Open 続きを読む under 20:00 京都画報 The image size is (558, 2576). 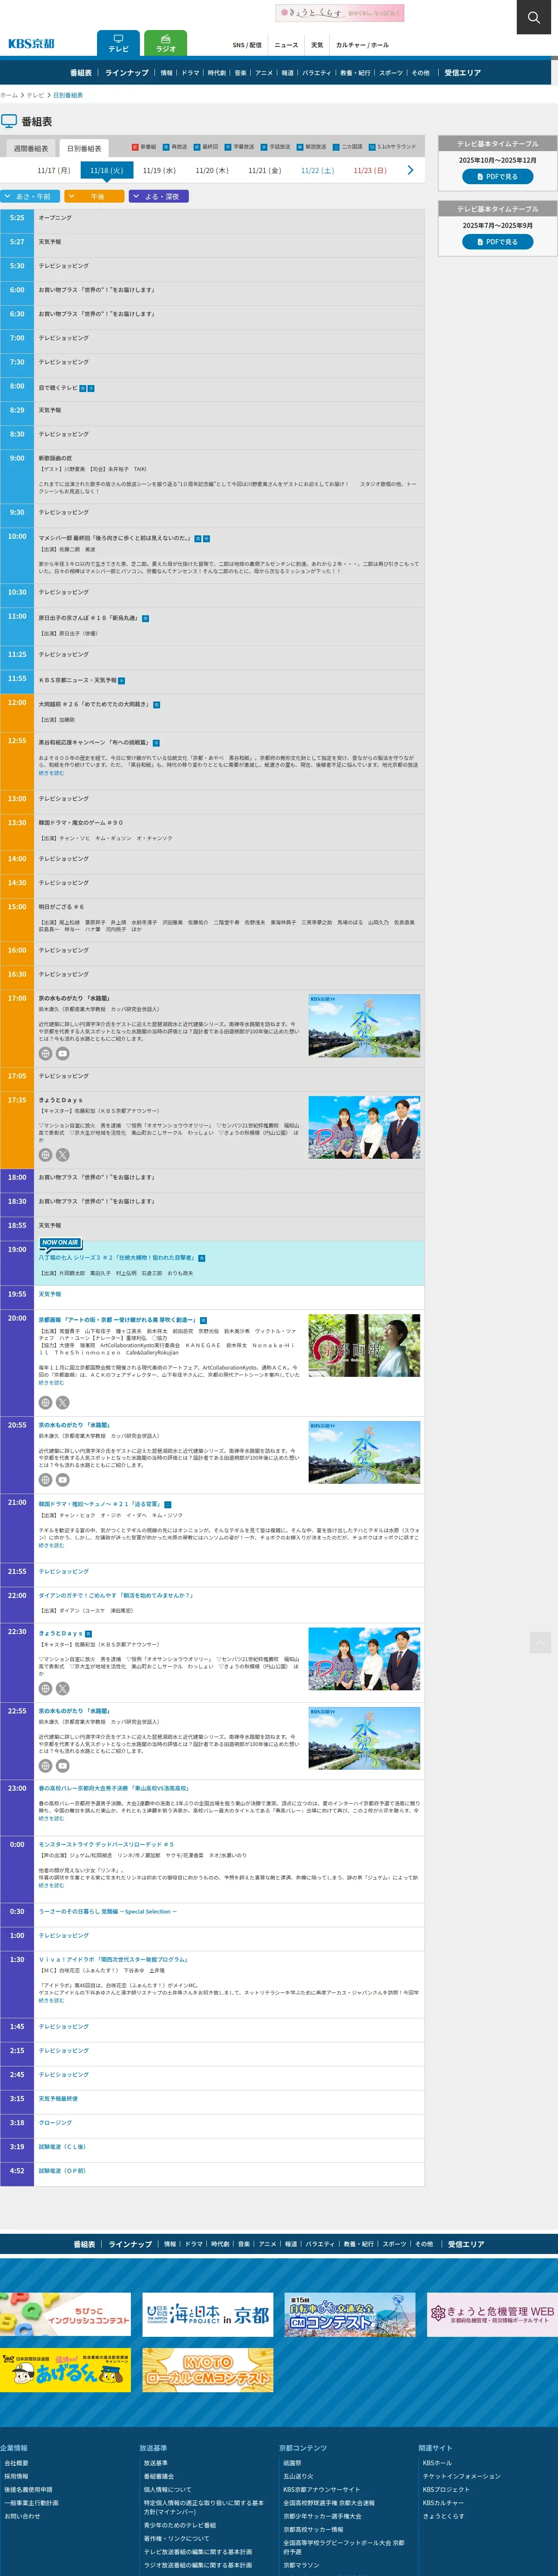point(51,1383)
